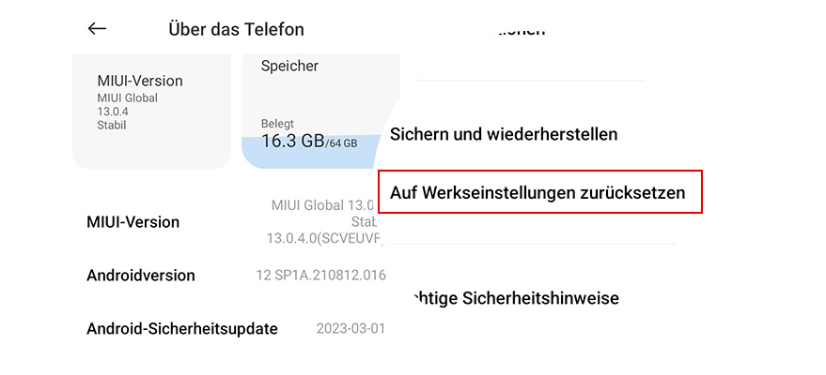Click the "13.0.4.0(SCVEUVF" version string
The width and height of the screenshot is (826, 375).
[x=321, y=239]
